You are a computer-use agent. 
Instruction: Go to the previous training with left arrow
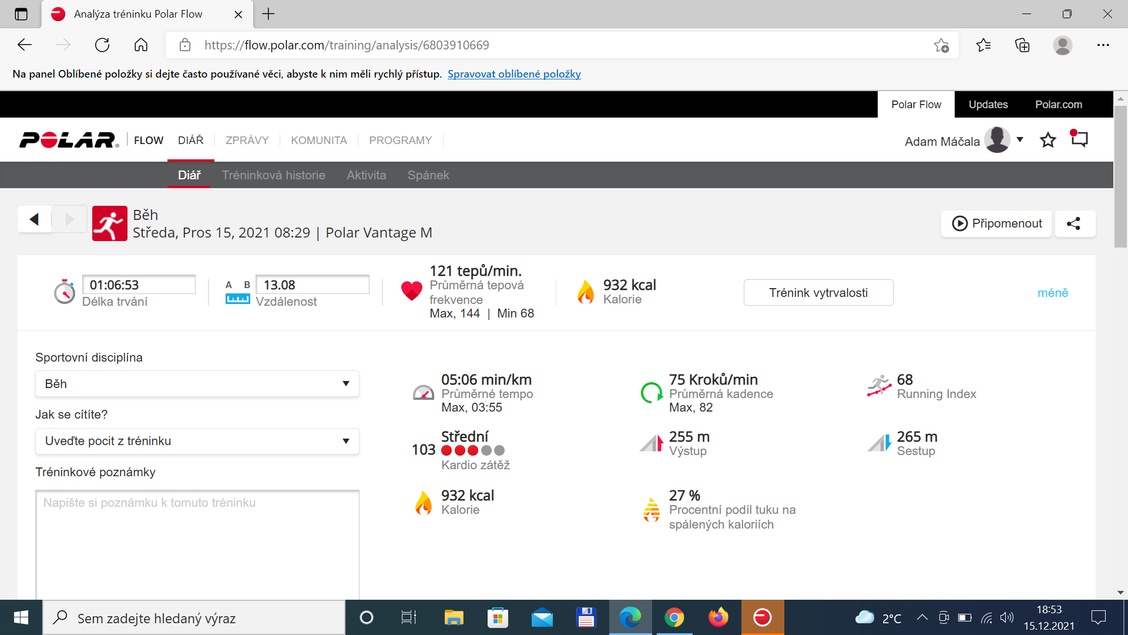(x=34, y=219)
